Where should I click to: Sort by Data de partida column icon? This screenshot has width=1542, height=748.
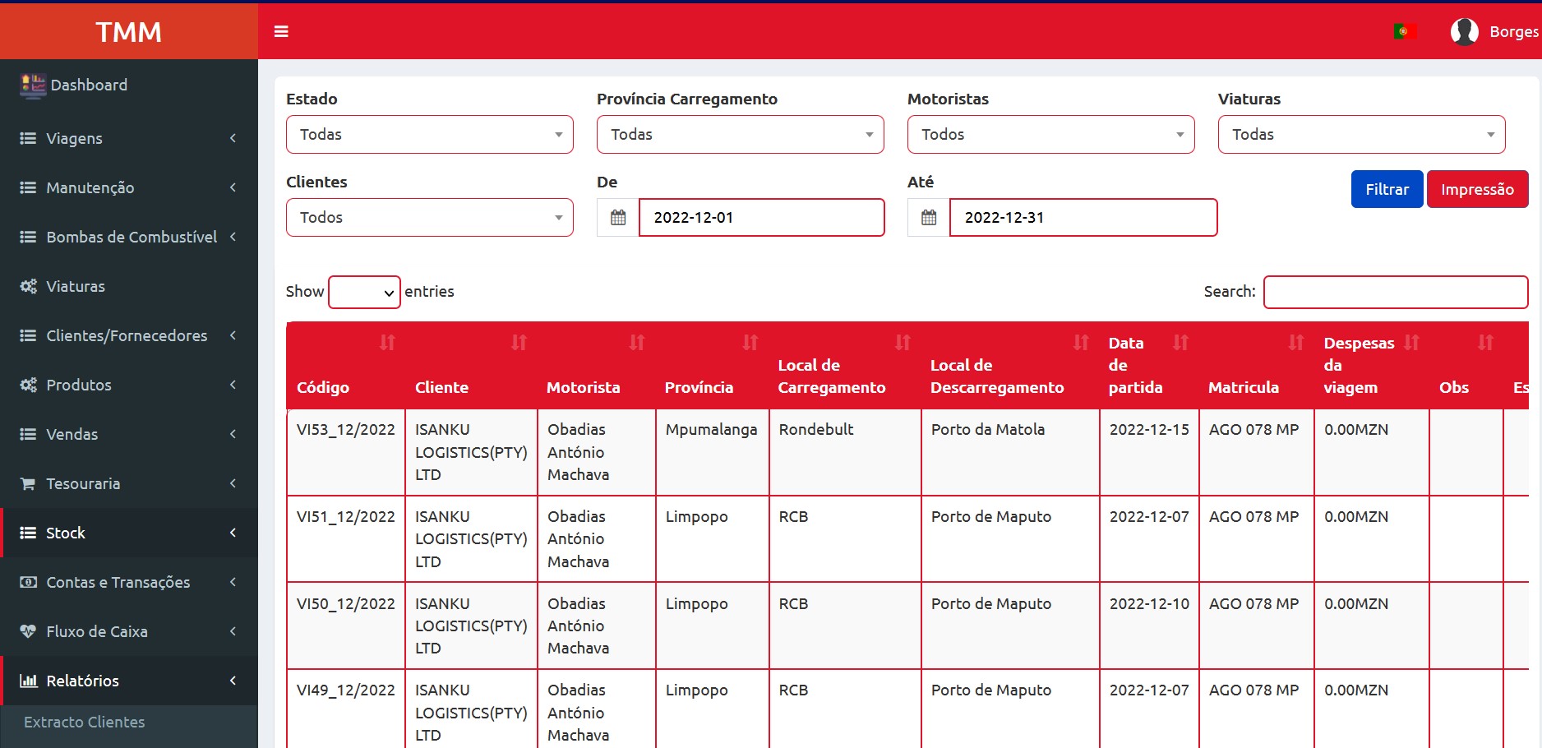1180,343
